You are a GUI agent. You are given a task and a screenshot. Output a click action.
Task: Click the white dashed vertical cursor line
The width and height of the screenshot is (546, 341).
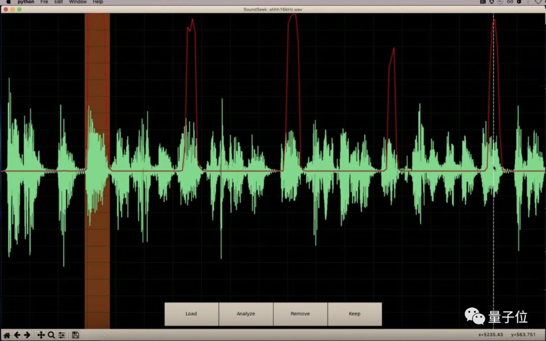coord(493,171)
